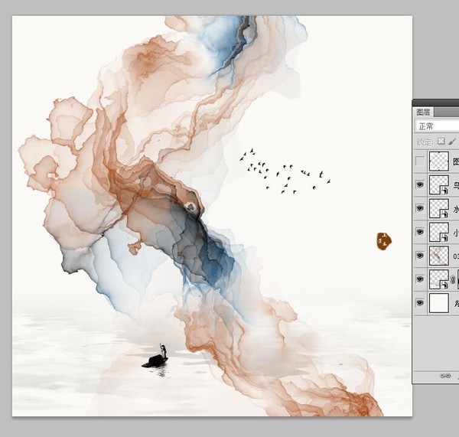Select the fourth layer's smart object thumbnail
The height and width of the screenshot is (437, 459).
pos(439,232)
